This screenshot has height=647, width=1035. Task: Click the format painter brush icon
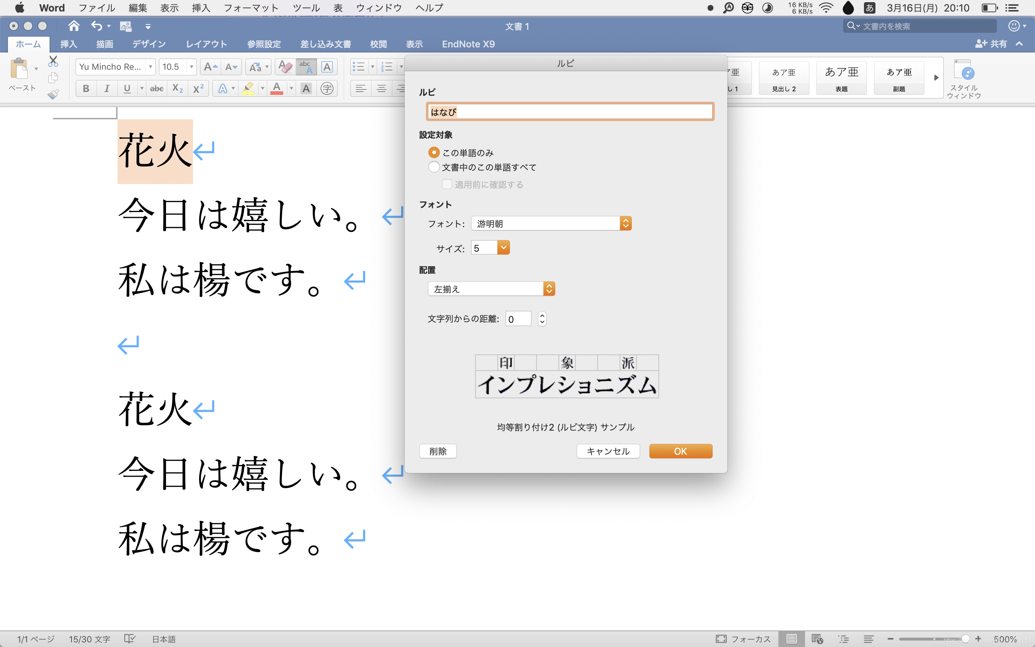pos(53,94)
